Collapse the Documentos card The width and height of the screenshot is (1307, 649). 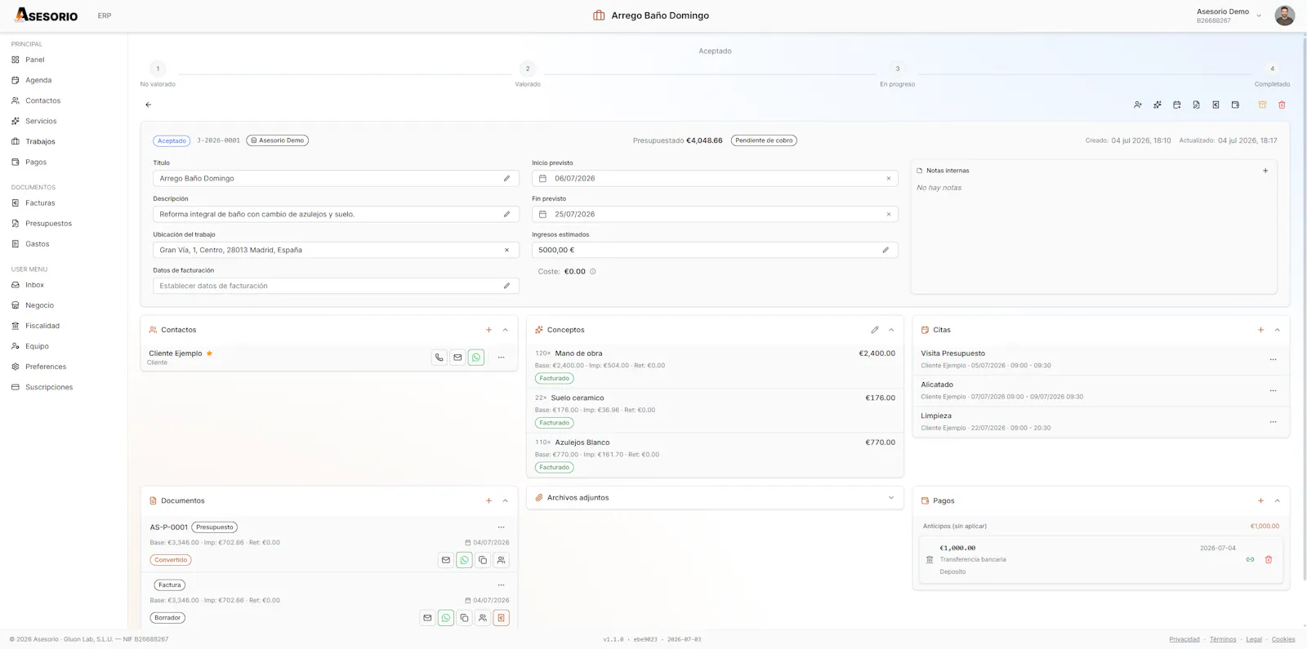(506, 500)
